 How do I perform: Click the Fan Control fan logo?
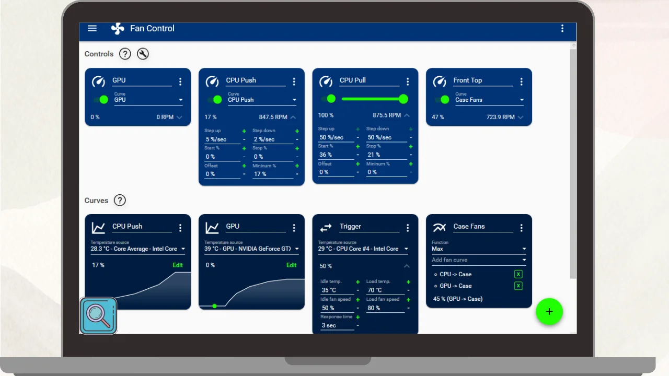pos(118,29)
